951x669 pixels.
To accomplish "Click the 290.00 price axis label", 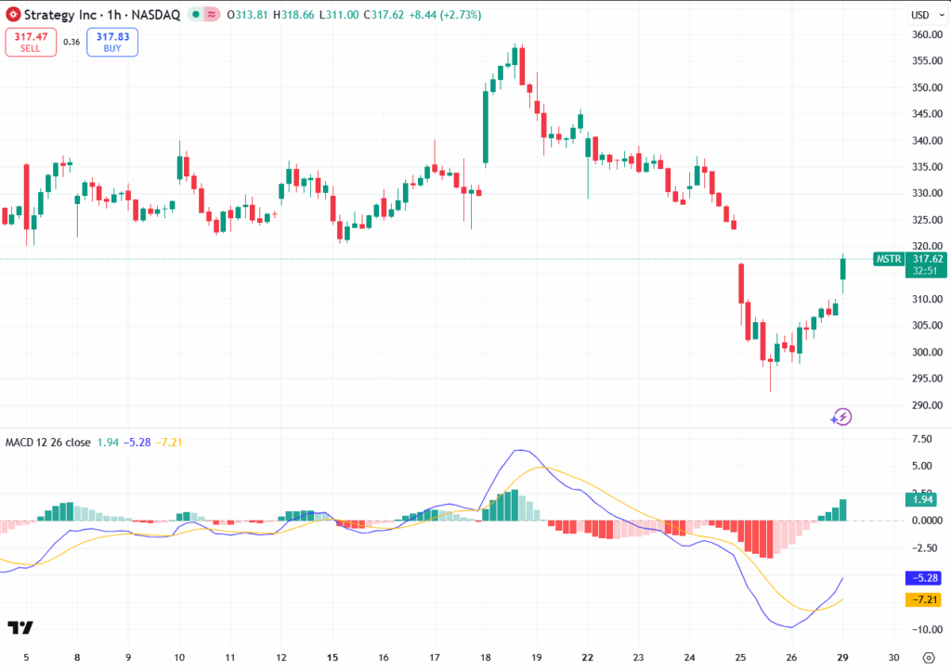I will point(928,405).
